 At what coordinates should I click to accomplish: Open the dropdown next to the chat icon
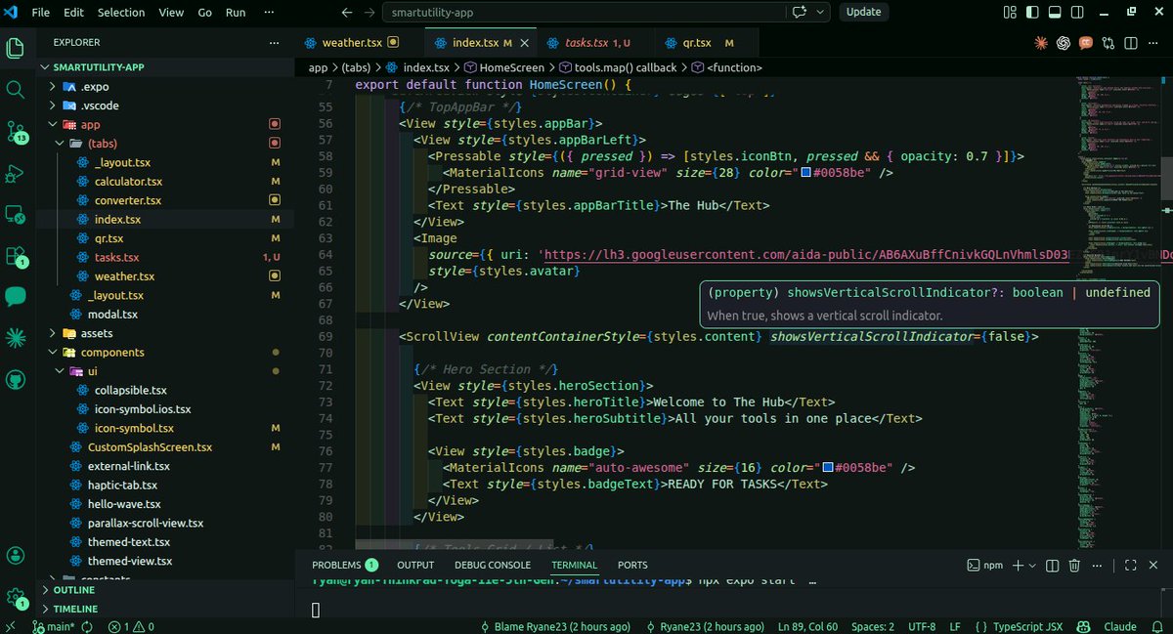819,12
